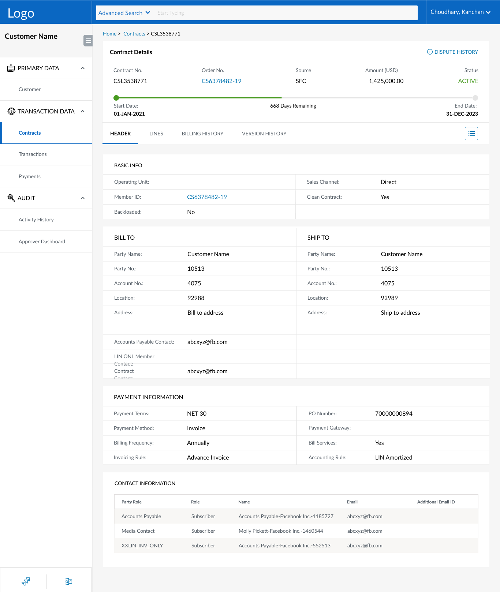The image size is (500, 592).
Task: Click the green contract progress bar
Action: click(200, 98)
